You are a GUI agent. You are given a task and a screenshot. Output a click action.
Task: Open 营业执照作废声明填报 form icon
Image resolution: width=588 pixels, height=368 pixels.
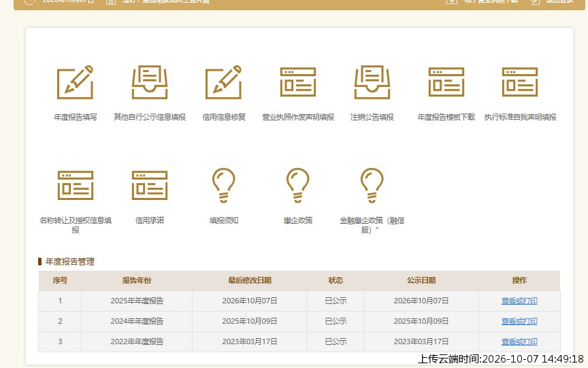coord(298,82)
